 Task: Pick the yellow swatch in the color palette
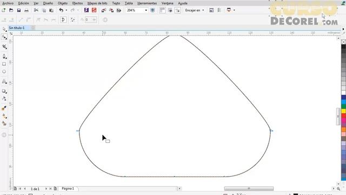343,111
